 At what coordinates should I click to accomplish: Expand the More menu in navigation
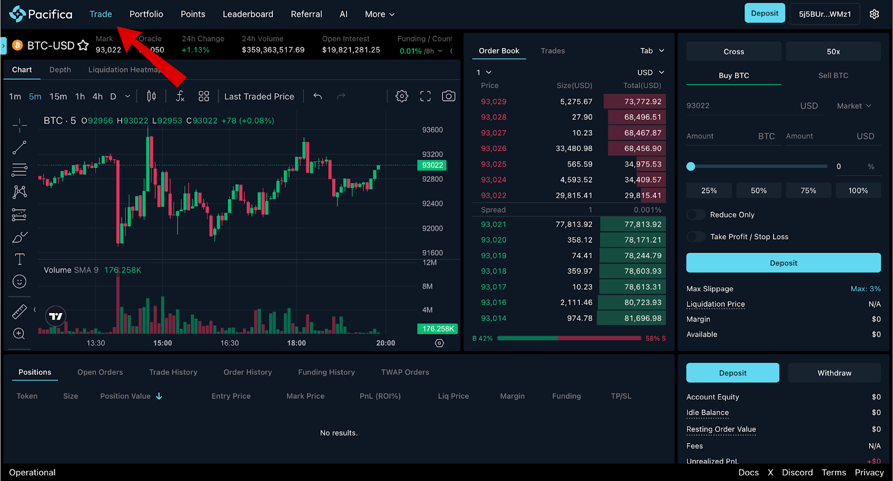(380, 14)
